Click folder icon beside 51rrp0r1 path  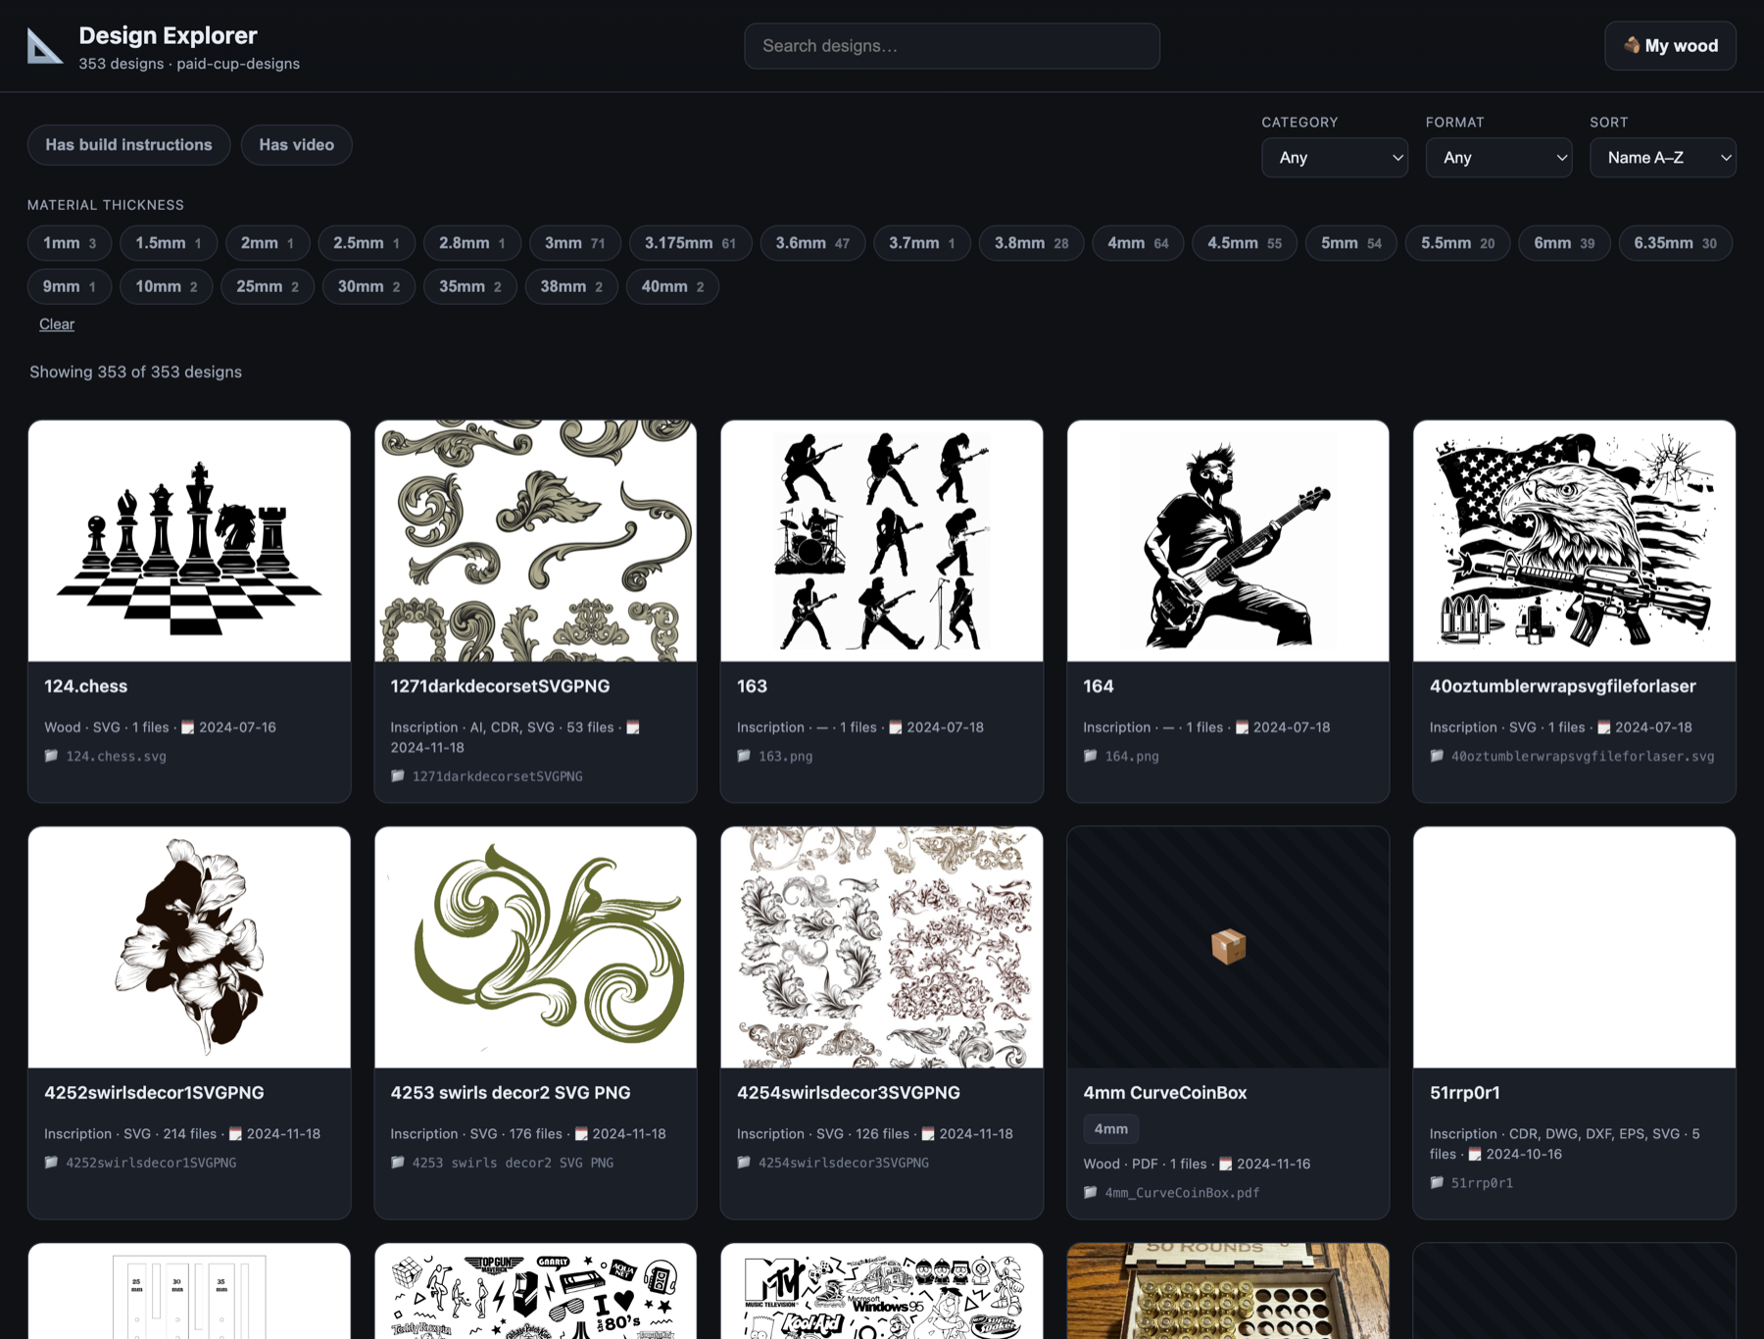click(1437, 1183)
